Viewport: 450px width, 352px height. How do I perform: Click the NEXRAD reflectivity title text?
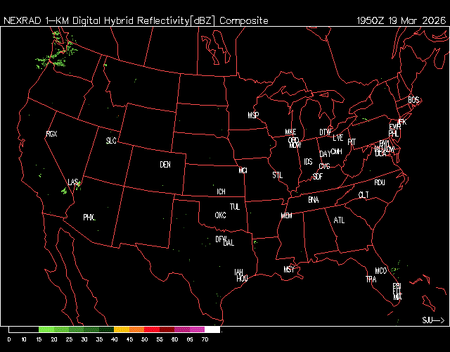click(136, 20)
